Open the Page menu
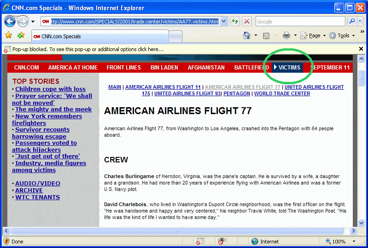Screen dimensions: 368x248 (x=313, y=35)
